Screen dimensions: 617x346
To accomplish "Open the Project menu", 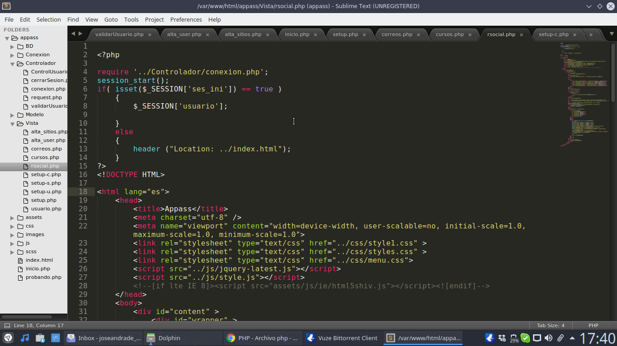I will (x=154, y=19).
